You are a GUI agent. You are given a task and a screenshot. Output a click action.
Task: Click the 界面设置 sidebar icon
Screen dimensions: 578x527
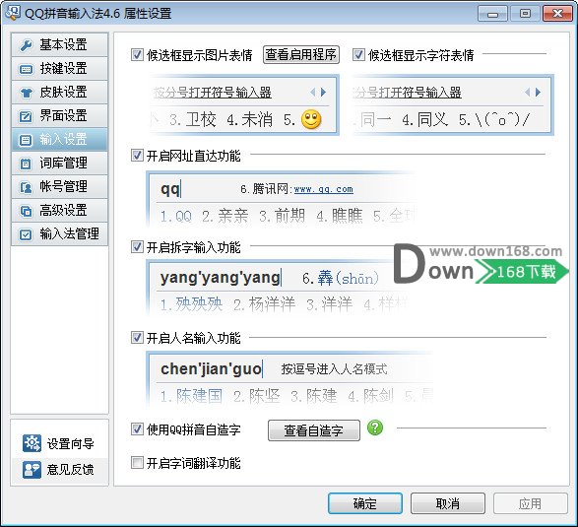tap(26, 116)
